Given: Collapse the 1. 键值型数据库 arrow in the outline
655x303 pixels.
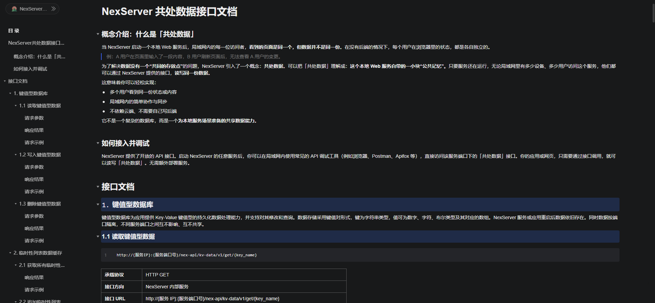Looking at the screenshot, I should click(x=10, y=93).
